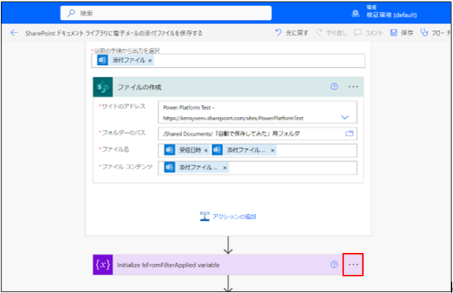Remove 受信日時 token from ファイル名
This screenshot has height=293, width=453.
coord(205,150)
